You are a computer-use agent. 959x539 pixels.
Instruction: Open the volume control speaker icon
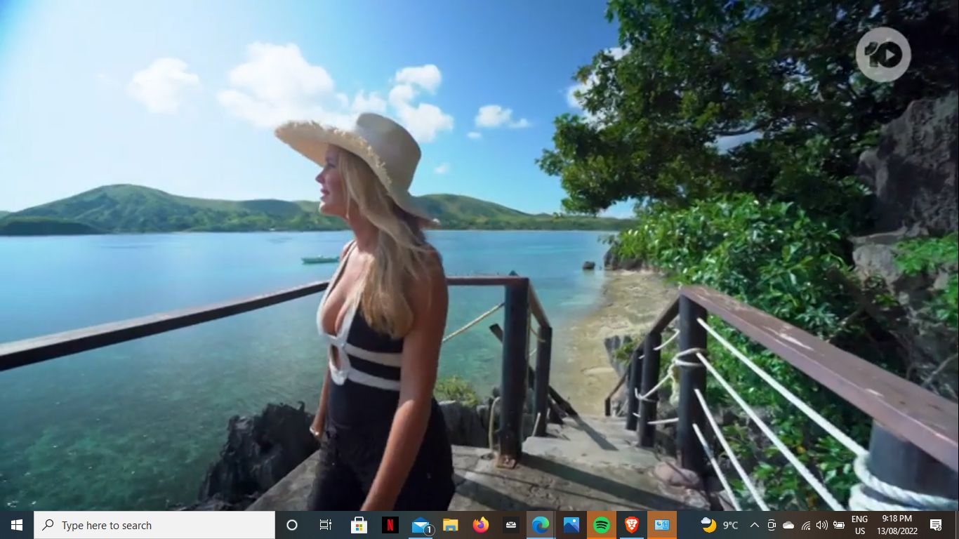pyautogui.click(x=821, y=525)
